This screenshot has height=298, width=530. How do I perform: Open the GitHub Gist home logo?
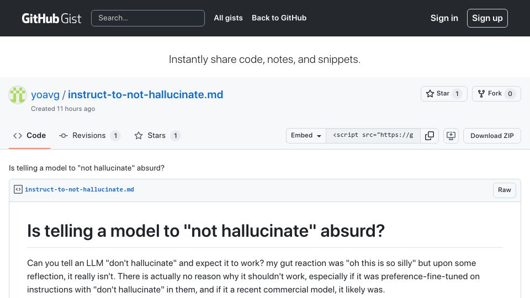(51, 18)
